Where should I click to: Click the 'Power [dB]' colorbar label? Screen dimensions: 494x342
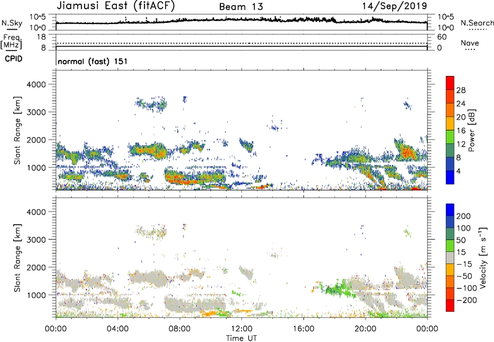tap(471, 130)
